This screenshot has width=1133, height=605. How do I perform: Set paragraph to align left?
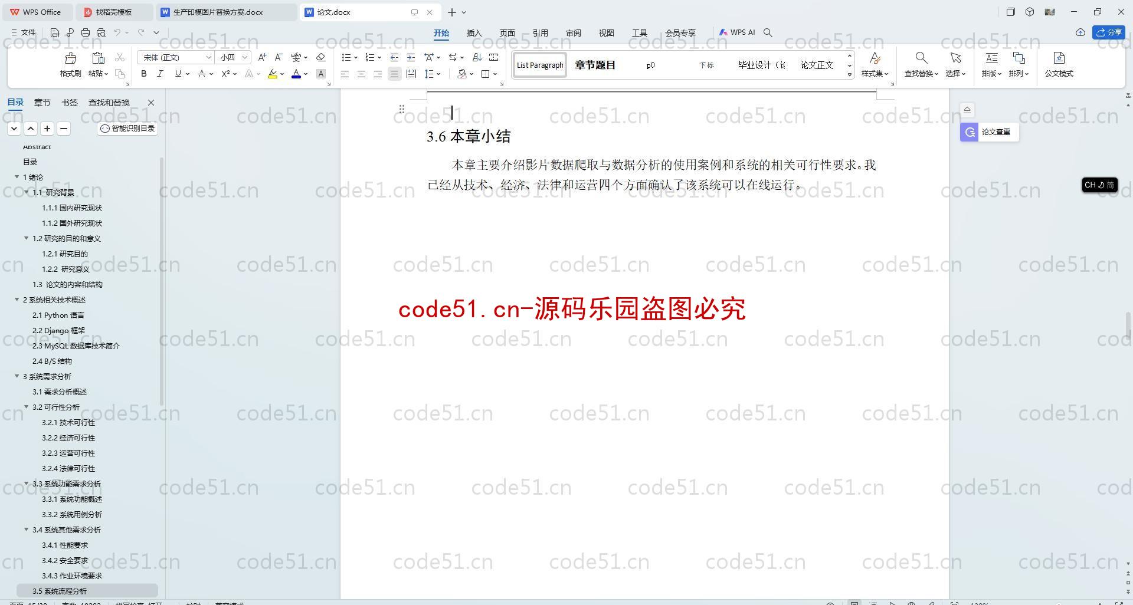(345, 74)
